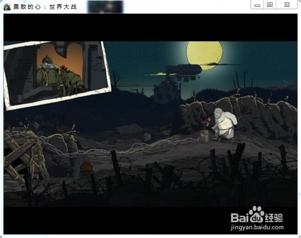Click the red helmet in the trench
The image size is (301, 238).
(x=86, y=167)
